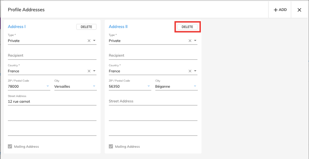Viewport: 309px width, 159px height.
Task: Clear the Country value in Address II
Action: (x=190, y=71)
